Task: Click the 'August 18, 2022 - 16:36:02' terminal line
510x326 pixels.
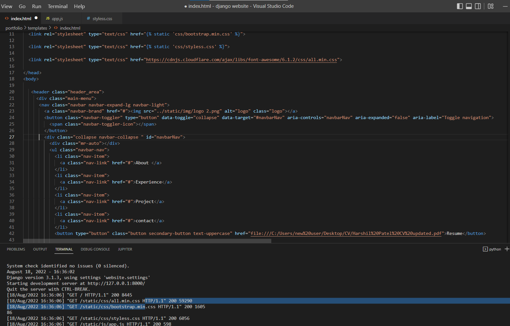Action: click(x=41, y=272)
